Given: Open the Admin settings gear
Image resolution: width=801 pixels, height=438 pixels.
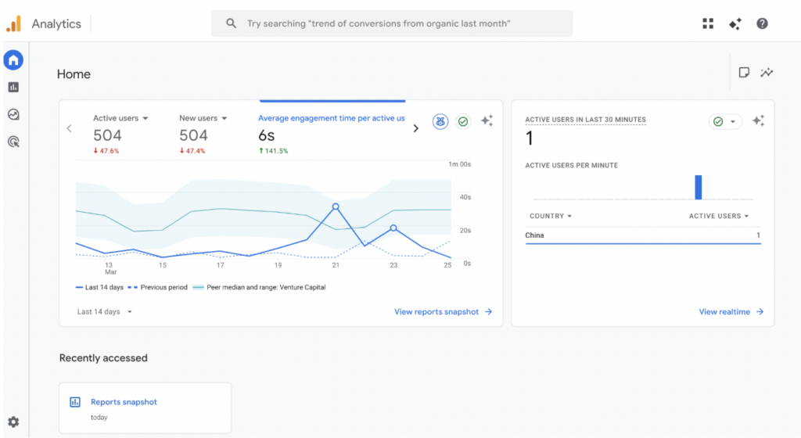Looking at the screenshot, I should click(x=13, y=422).
